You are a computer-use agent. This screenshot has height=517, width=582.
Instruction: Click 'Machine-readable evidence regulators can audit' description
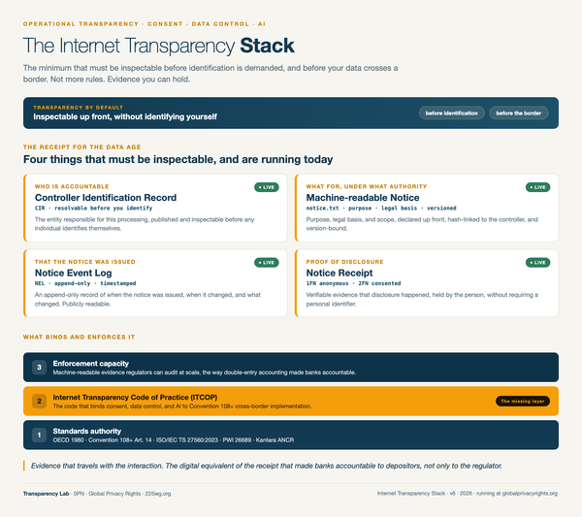(204, 372)
